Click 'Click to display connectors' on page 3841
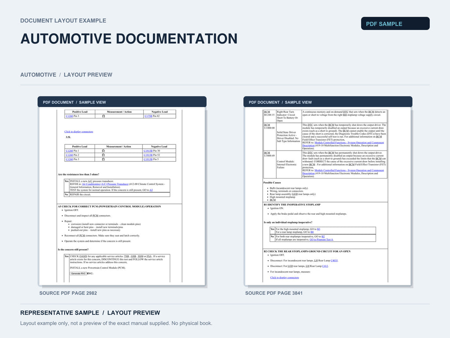This screenshot has height=338, width=450. coord(284,278)
